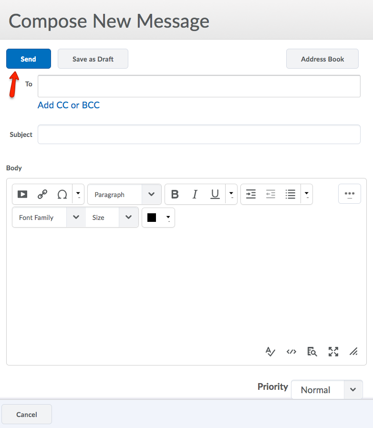Expand more text formatting options arrow
373x428 pixels.
[231, 194]
